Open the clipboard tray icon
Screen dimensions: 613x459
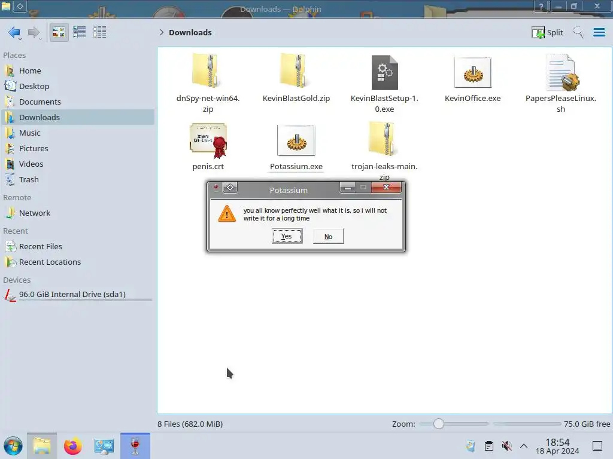coord(488,446)
